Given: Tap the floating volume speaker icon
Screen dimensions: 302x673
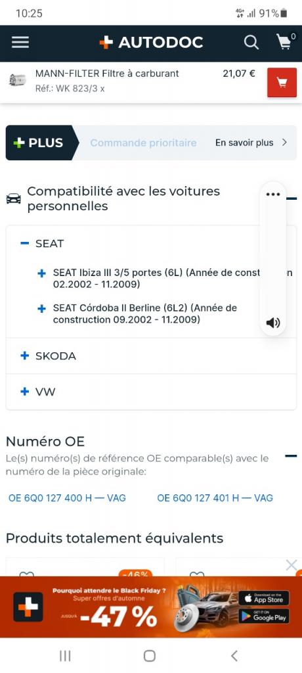Looking at the screenshot, I should (273, 323).
